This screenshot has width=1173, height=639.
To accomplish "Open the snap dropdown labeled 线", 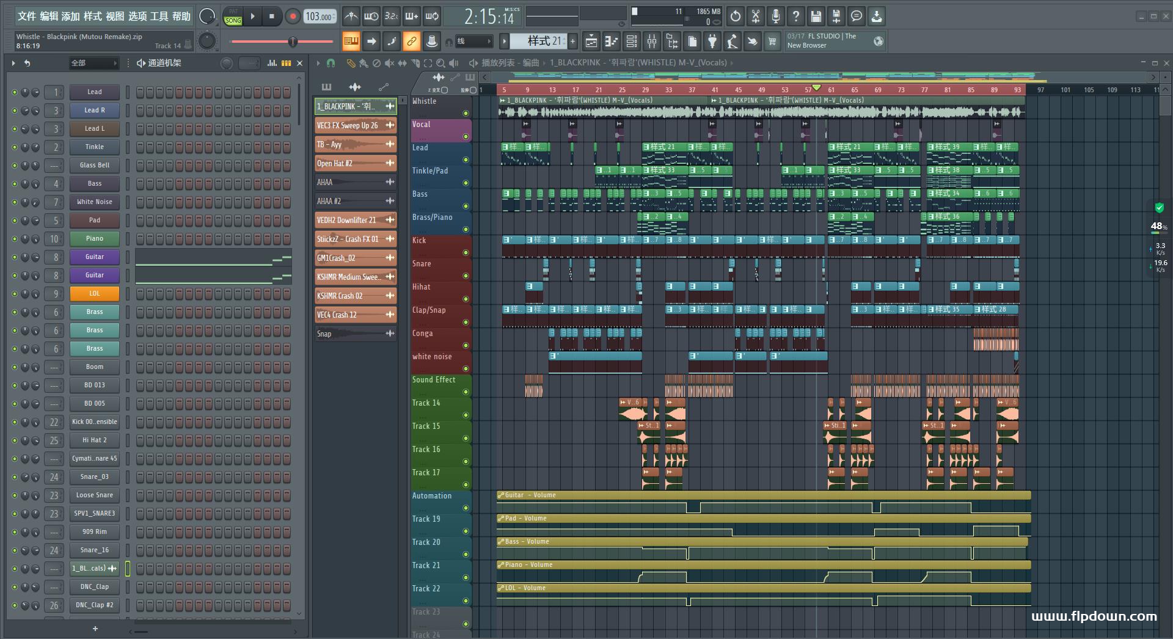I will [474, 42].
